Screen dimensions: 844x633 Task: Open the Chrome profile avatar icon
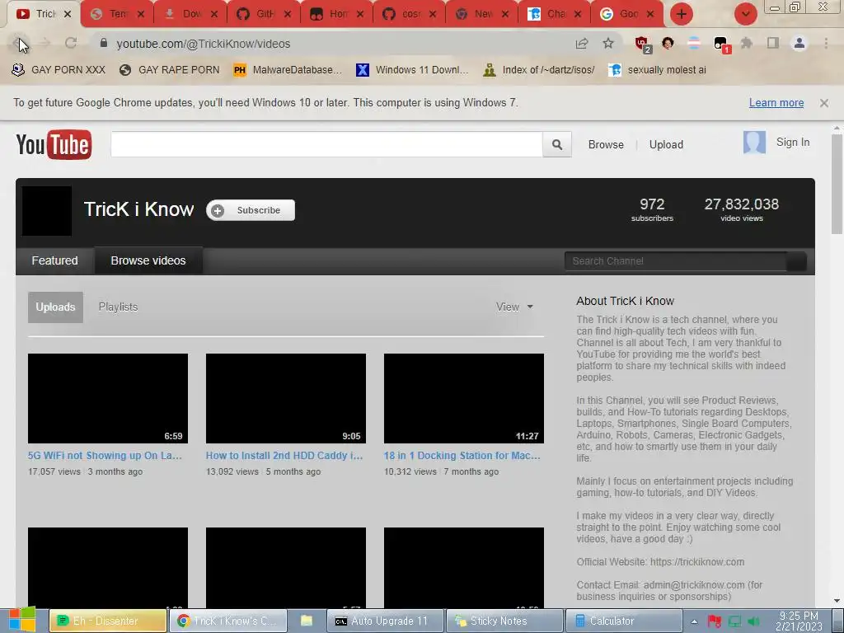point(799,43)
